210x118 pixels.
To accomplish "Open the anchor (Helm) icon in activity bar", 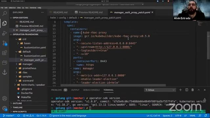I will 5,72.
